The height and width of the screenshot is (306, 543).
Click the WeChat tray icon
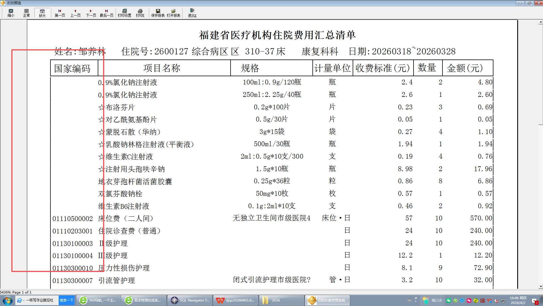(x=449, y=301)
